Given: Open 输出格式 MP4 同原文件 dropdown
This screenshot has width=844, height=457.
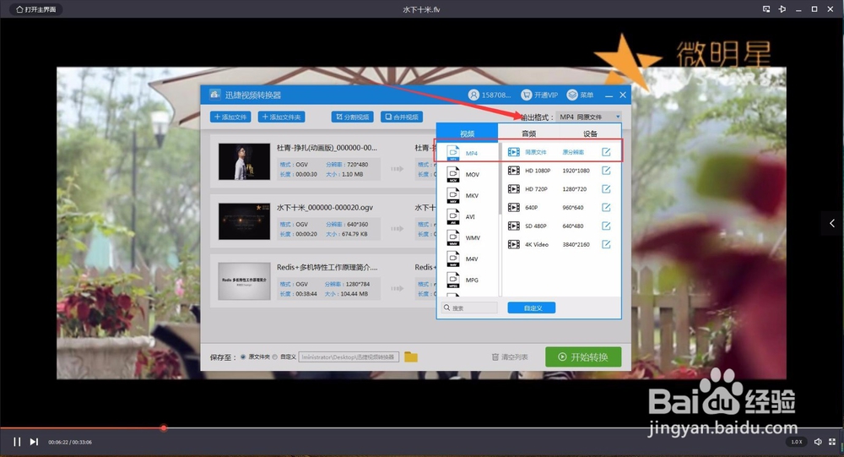Looking at the screenshot, I should click(589, 117).
